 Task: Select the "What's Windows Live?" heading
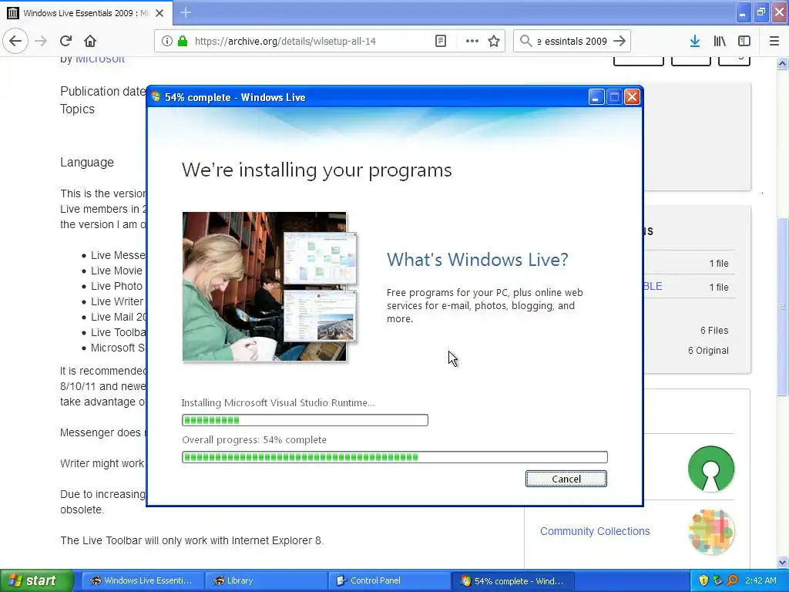point(477,260)
